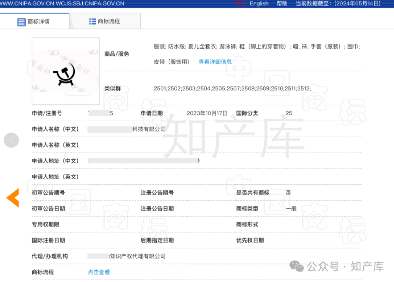This screenshot has width=394, height=282.
Task: Click the 初审公告日期 label
Action: (x=48, y=209)
